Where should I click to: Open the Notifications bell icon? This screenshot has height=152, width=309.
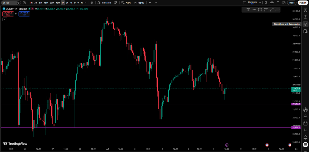tap(305, 137)
